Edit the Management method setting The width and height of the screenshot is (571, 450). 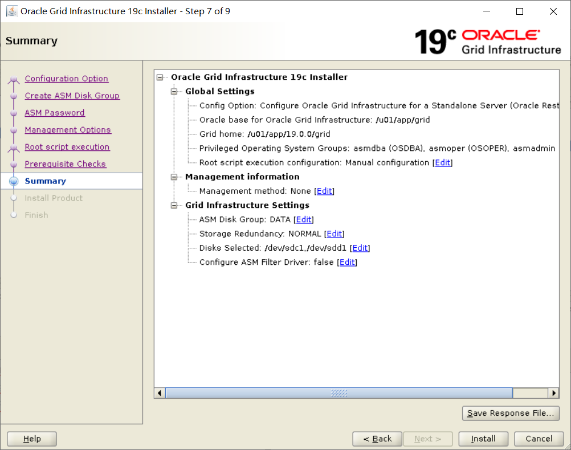click(x=324, y=191)
